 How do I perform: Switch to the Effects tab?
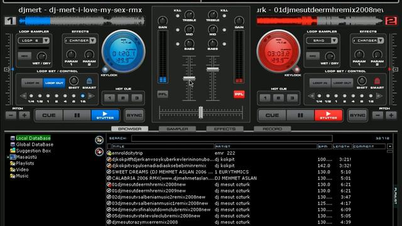click(225, 129)
